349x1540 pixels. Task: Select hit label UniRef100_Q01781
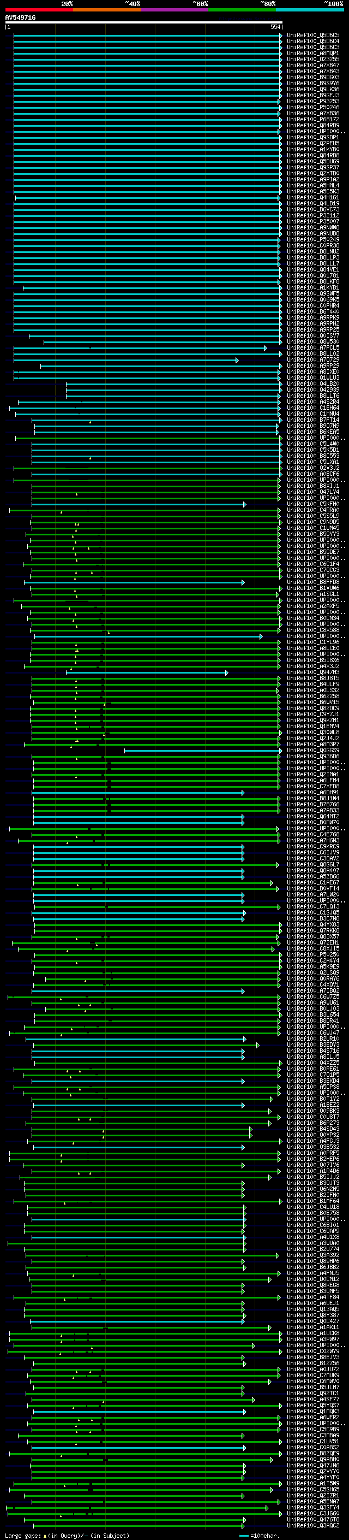click(x=313, y=276)
